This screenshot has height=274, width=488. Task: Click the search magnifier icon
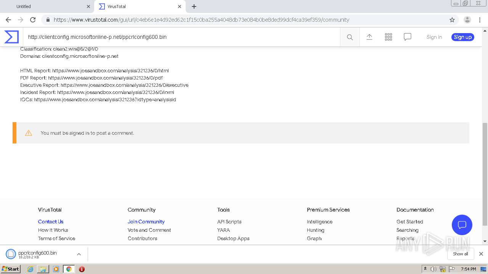(x=350, y=37)
